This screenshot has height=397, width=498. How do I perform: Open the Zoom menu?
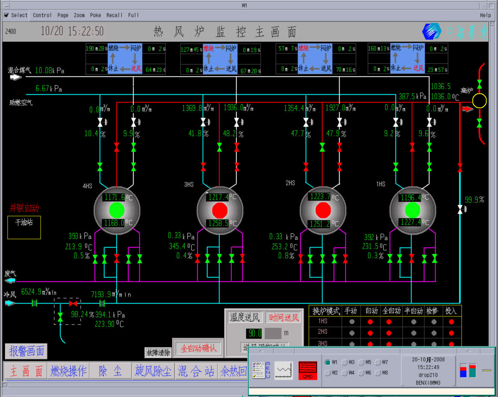79,15
